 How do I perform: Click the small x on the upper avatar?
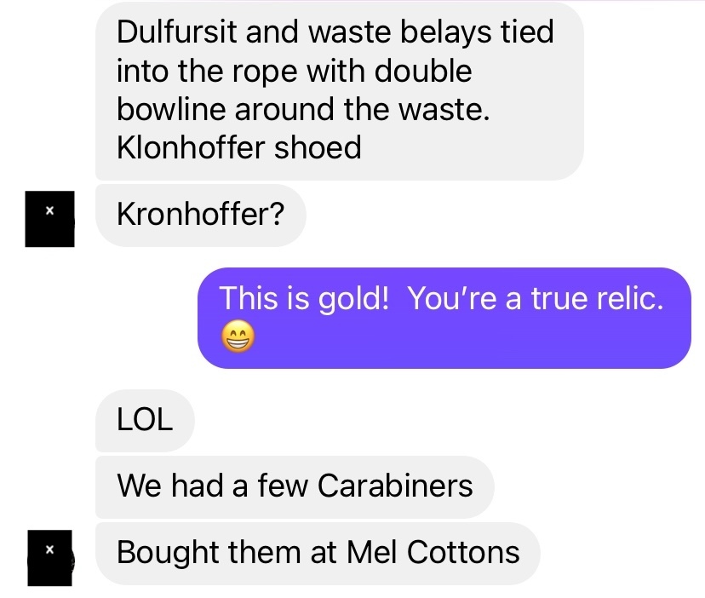pyautogui.click(x=49, y=210)
